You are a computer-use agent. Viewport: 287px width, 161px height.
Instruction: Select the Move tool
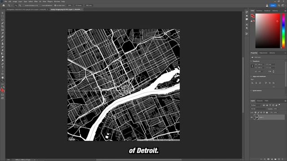[2, 13]
